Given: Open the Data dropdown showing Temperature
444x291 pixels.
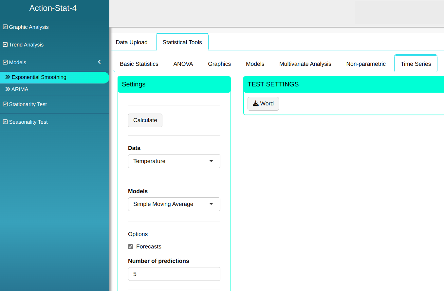Looking at the screenshot, I should click(x=174, y=161).
